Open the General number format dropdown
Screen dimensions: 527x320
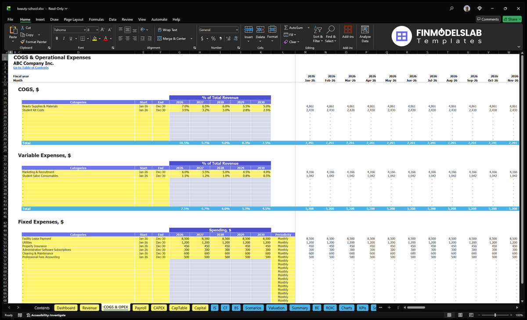pyautogui.click(x=237, y=30)
